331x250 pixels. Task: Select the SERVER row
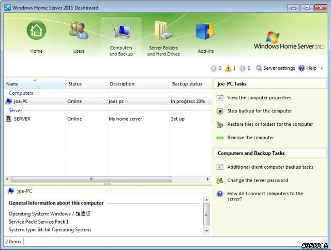pyautogui.click(x=108, y=119)
